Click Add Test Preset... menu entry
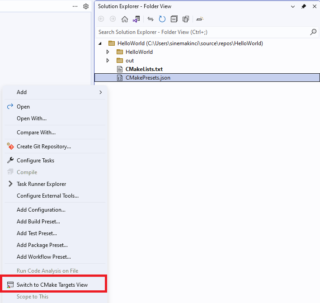 tap(55, 233)
